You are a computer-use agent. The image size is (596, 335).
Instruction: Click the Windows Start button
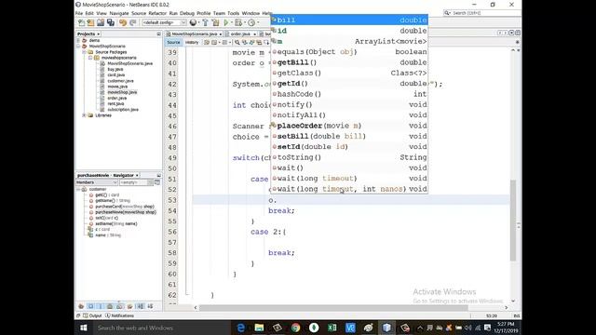tap(84, 328)
